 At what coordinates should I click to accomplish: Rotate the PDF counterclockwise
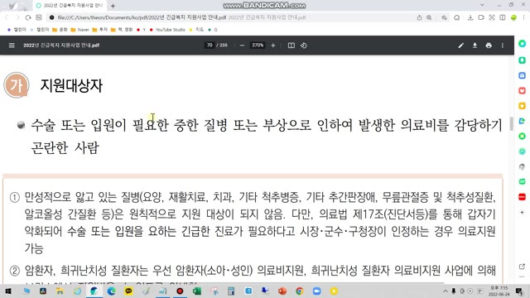click(x=304, y=46)
